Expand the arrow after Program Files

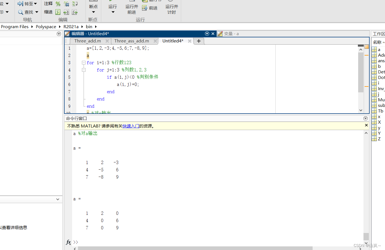[32, 27]
